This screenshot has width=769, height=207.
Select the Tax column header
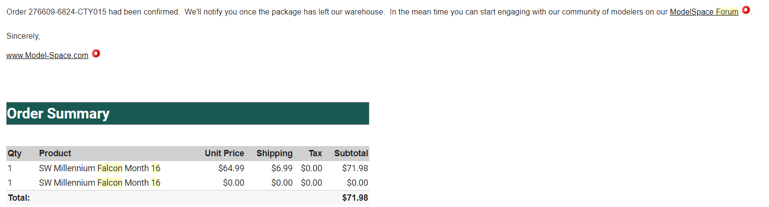(315, 153)
